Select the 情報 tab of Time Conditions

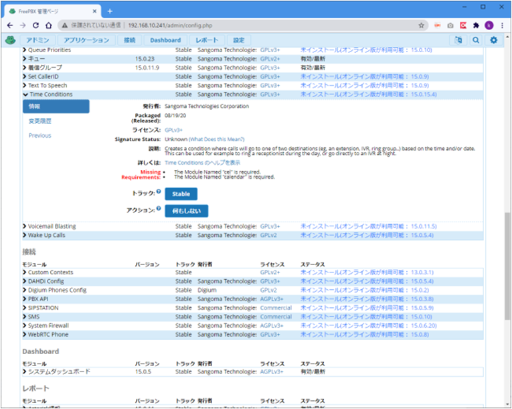pos(56,106)
